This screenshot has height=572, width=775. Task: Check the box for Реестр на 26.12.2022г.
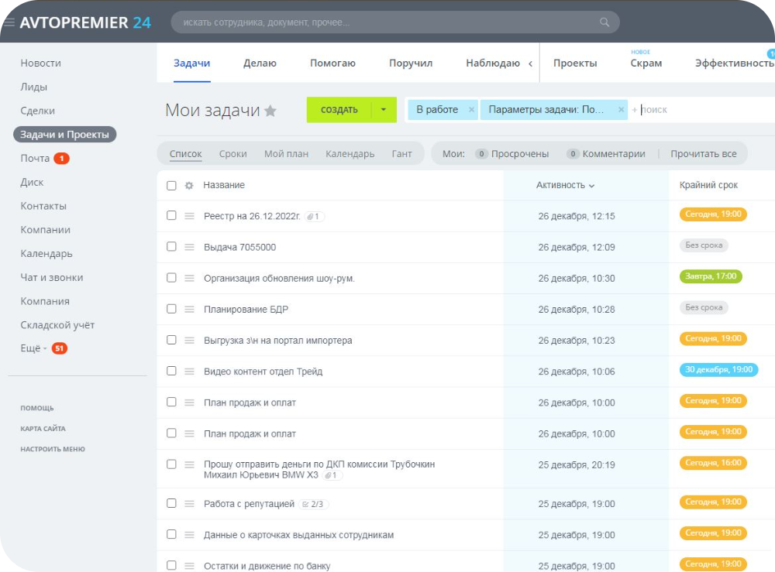coord(171,215)
